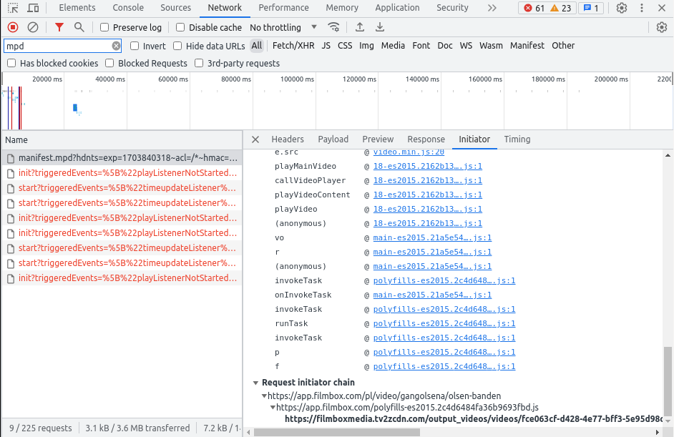Filter by Fetch/XHR requests
674x437 pixels.
point(293,46)
